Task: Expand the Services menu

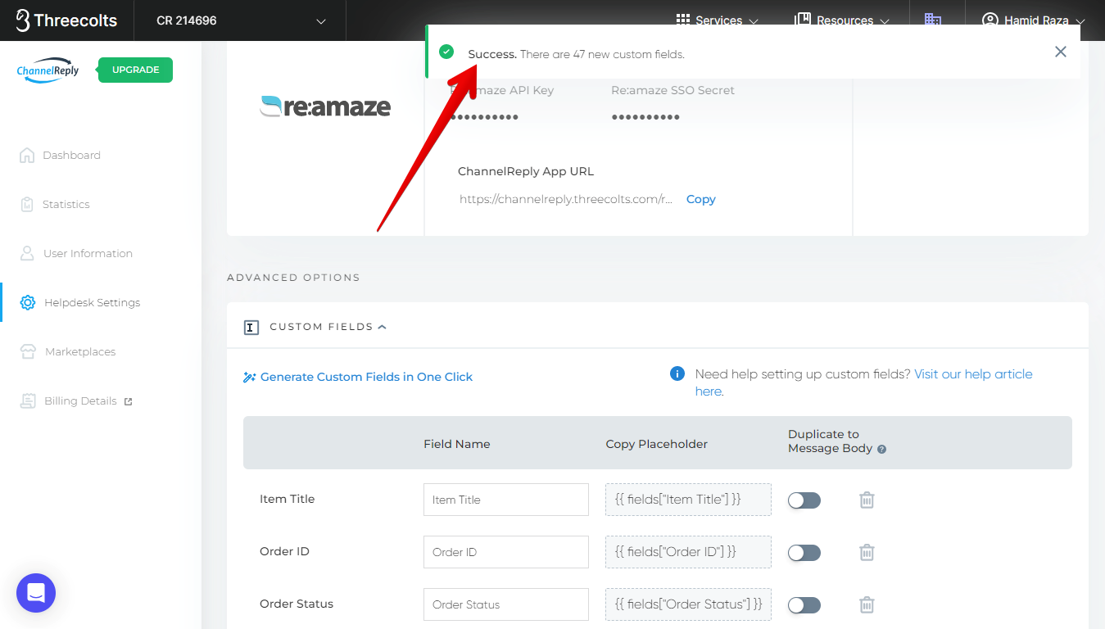Action: tap(717, 20)
